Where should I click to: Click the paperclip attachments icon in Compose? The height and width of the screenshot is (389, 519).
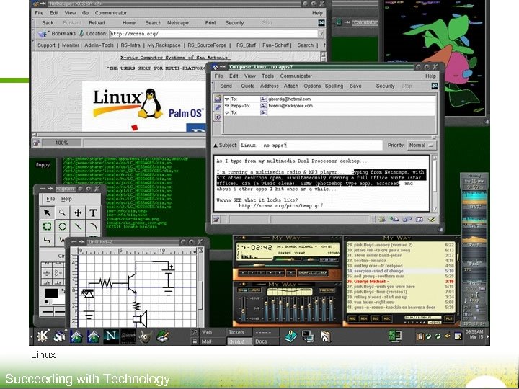point(218,107)
